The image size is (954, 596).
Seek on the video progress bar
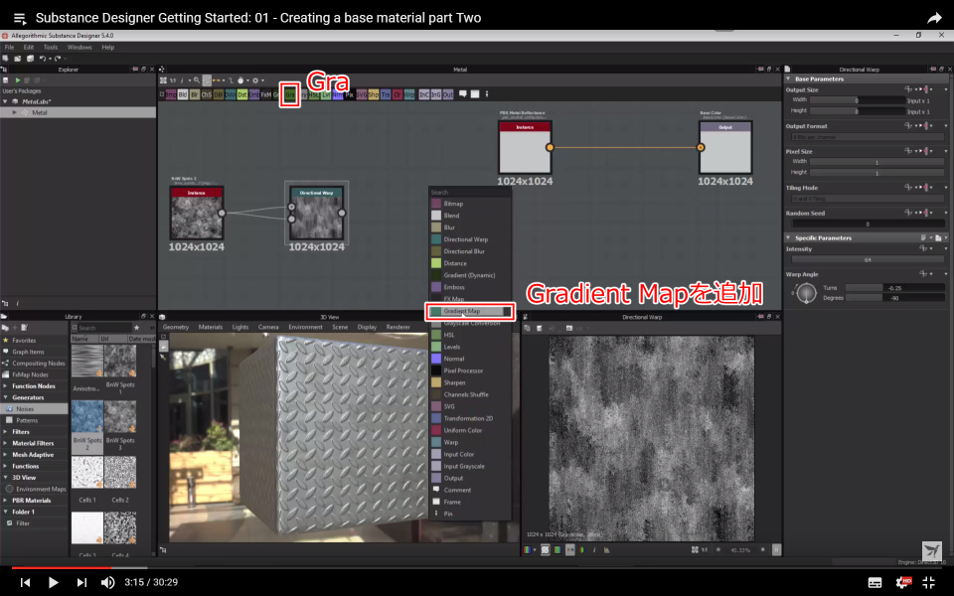pos(477,568)
